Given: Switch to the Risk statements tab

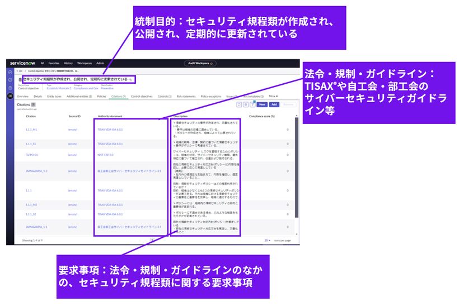Looking at the screenshot, I should pyautogui.click(x=185, y=96).
